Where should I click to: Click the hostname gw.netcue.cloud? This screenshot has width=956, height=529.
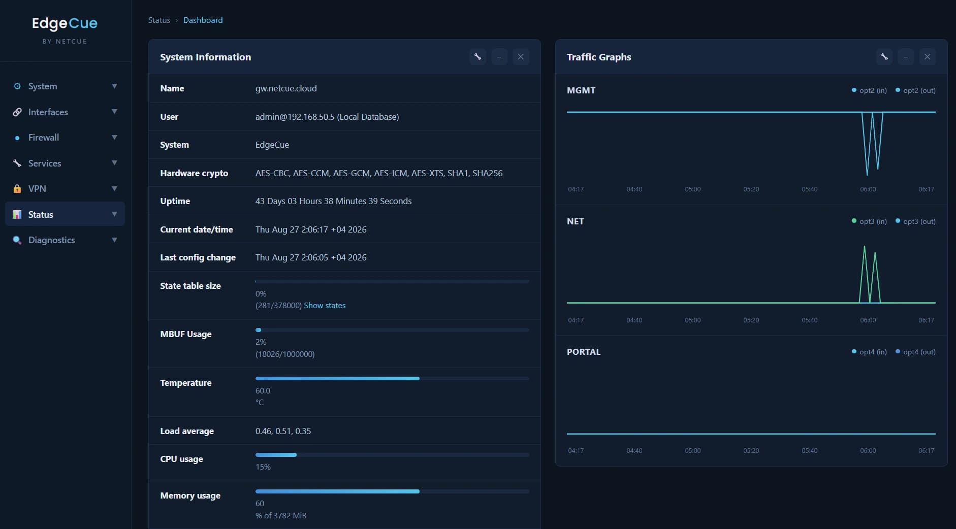pyautogui.click(x=286, y=88)
